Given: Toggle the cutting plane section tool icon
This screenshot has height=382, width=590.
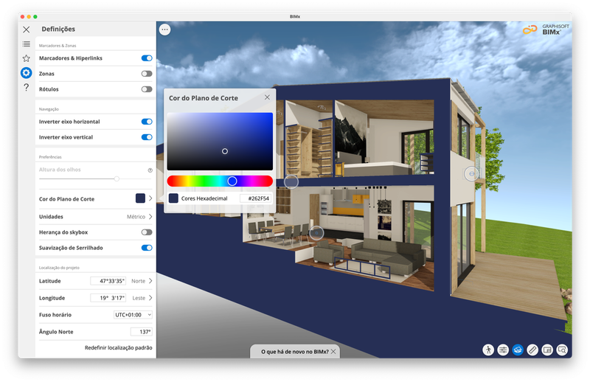Looking at the screenshot, I should [x=518, y=350].
